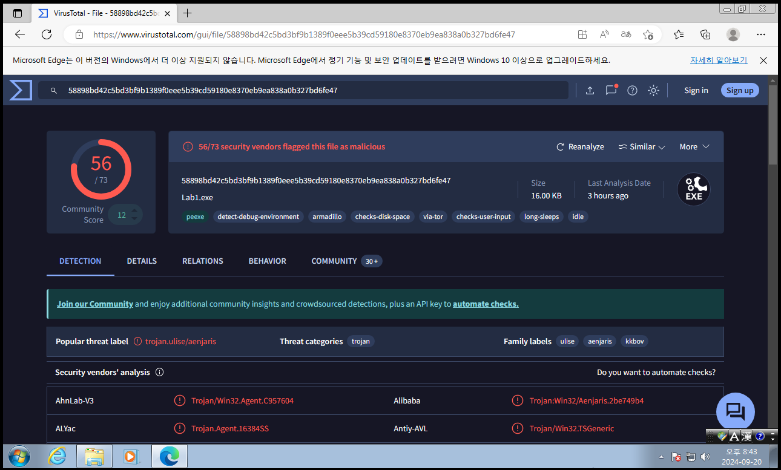Click the detect-debug-environment tag
The image size is (781, 470).
tap(259, 217)
